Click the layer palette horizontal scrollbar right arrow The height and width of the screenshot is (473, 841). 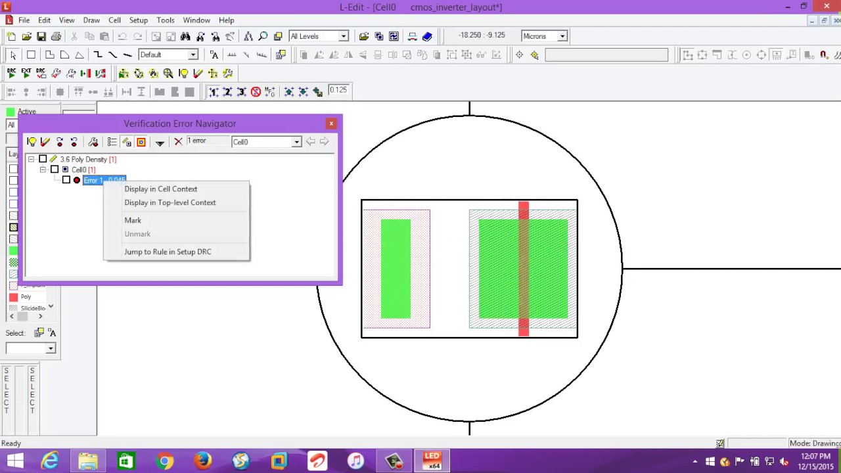[x=40, y=317]
